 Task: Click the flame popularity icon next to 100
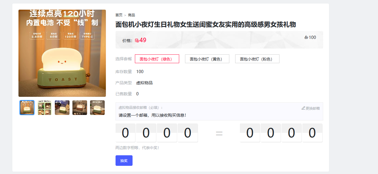[306, 37]
